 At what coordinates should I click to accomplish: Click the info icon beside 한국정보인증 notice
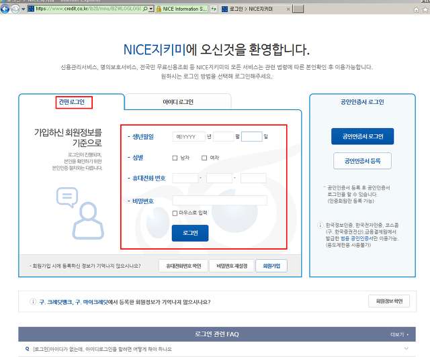[320, 225]
